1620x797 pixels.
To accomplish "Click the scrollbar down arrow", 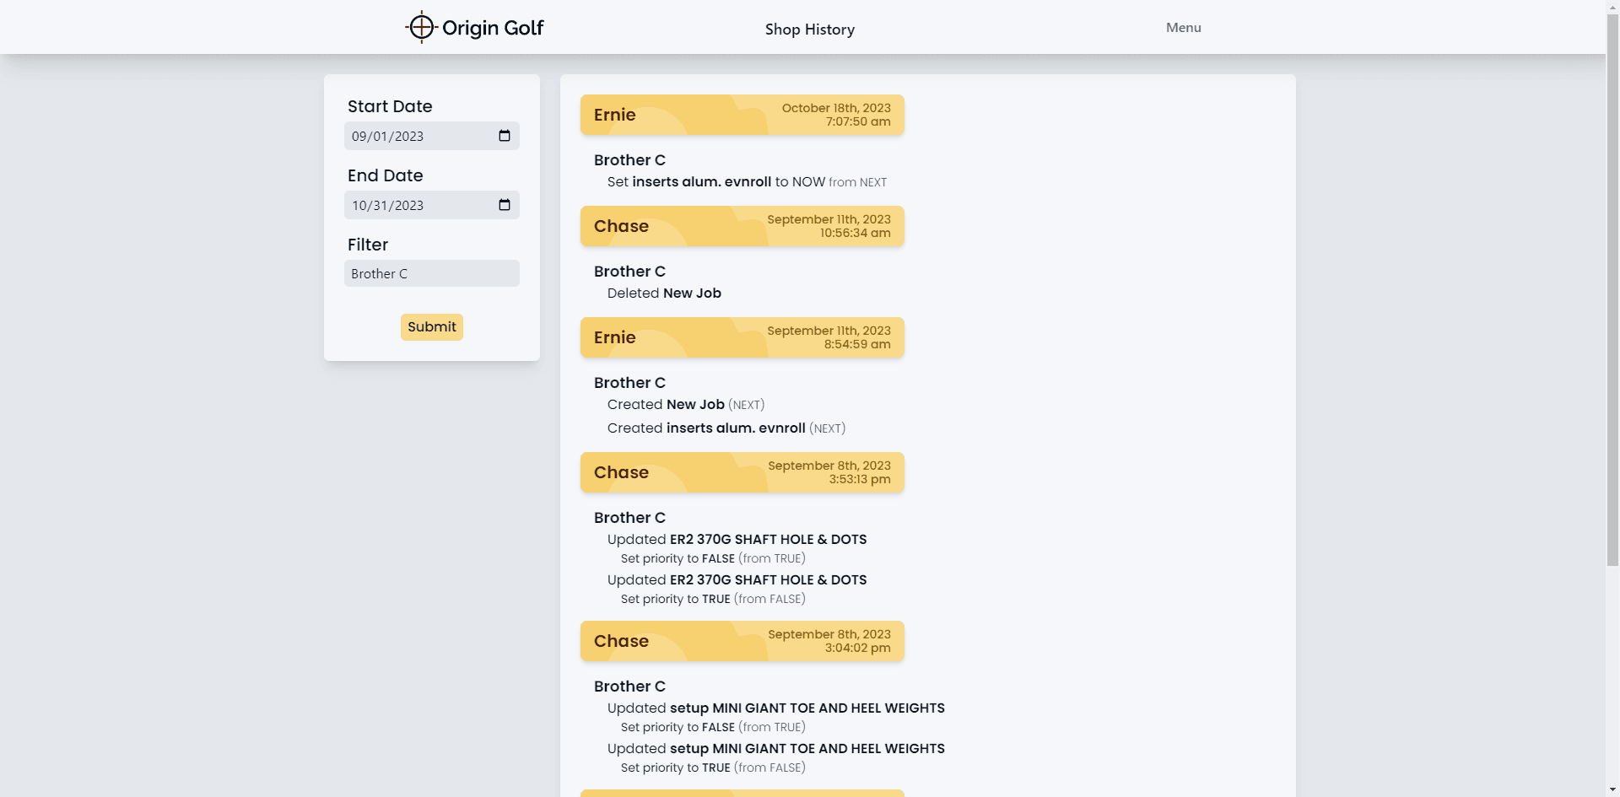I will tap(1612, 790).
